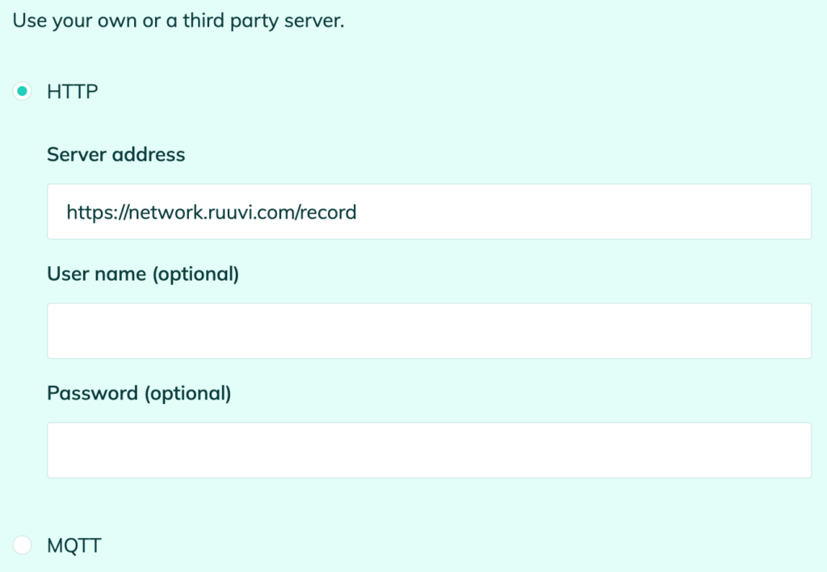Click the Server address label
This screenshot has width=827, height=572.
pos(116,154)
